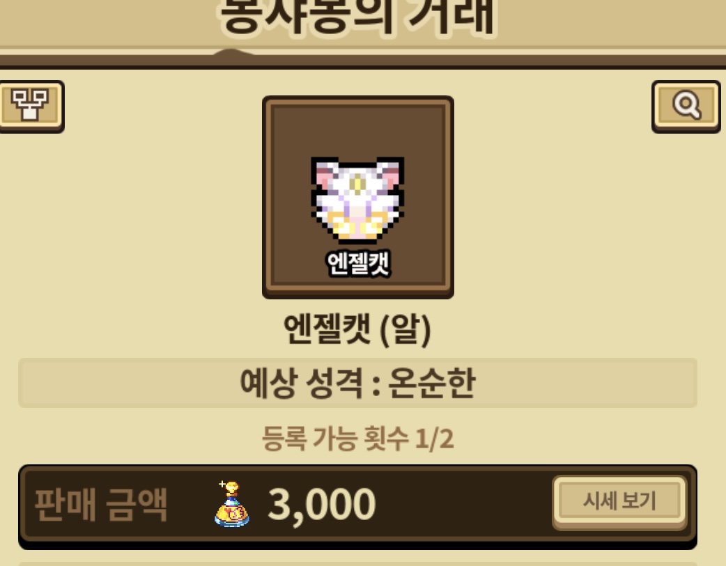Open the 시세 보기 price check button
Screen dimensions: 726x566
(619, 502)
